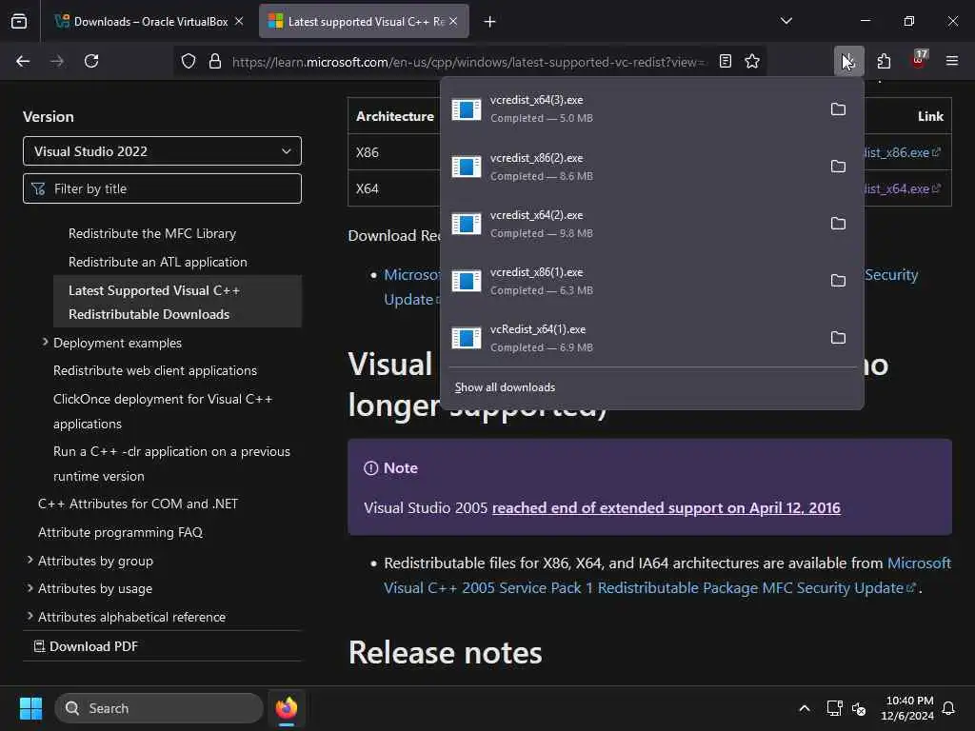Screen dimensions: 975x731
Task: Reload the current page
Action: (x=91, y=61)
